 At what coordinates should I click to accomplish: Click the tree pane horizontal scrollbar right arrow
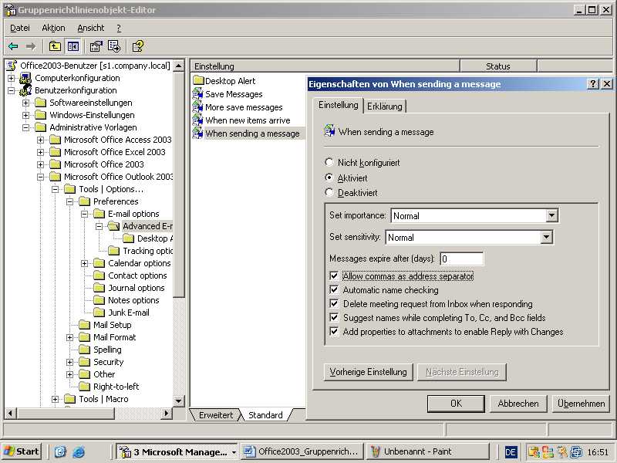click(167, 414)
